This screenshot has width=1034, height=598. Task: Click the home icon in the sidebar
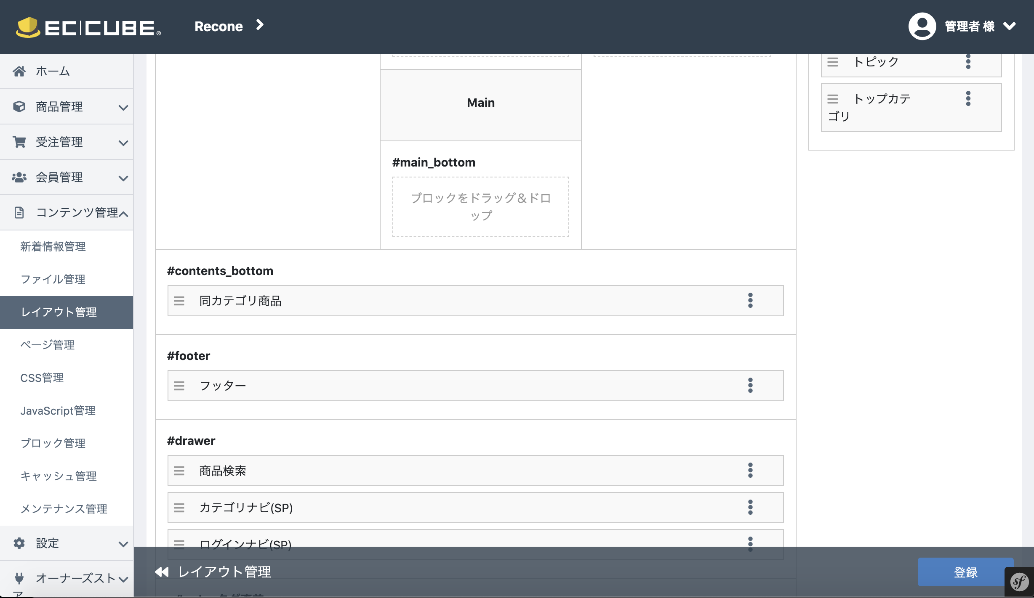pyautogui.click(x=19, y=71)
